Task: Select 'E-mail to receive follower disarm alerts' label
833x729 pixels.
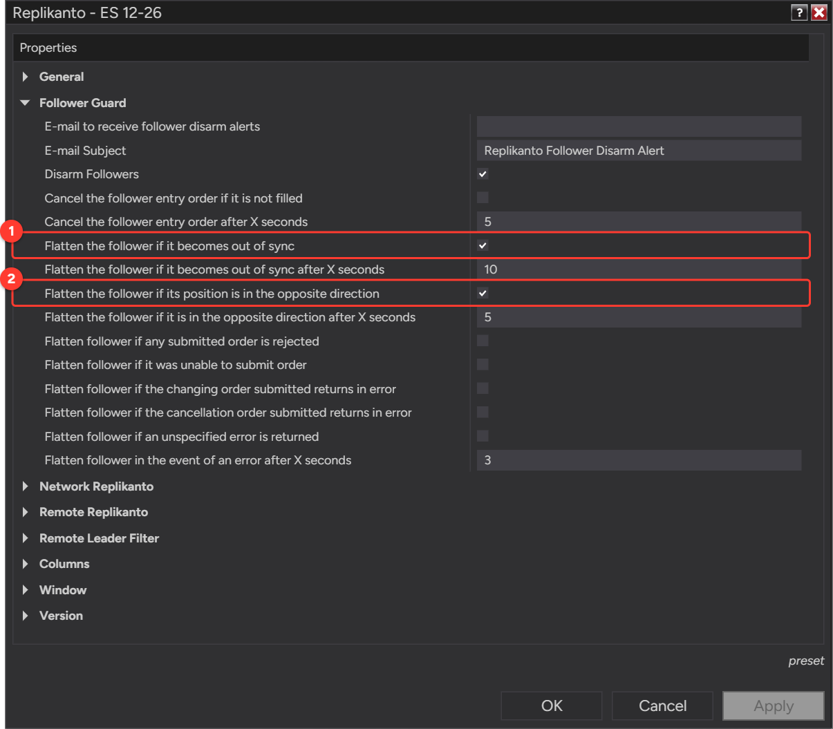Action: (x=152, y=126)
